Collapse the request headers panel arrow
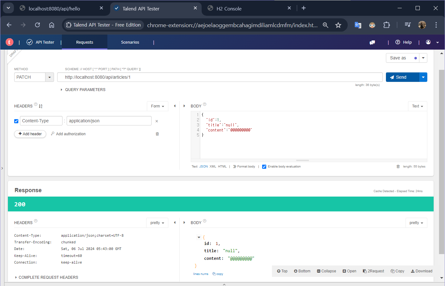The width and height of the screenshot is (445, 286). tap(175, 106)
